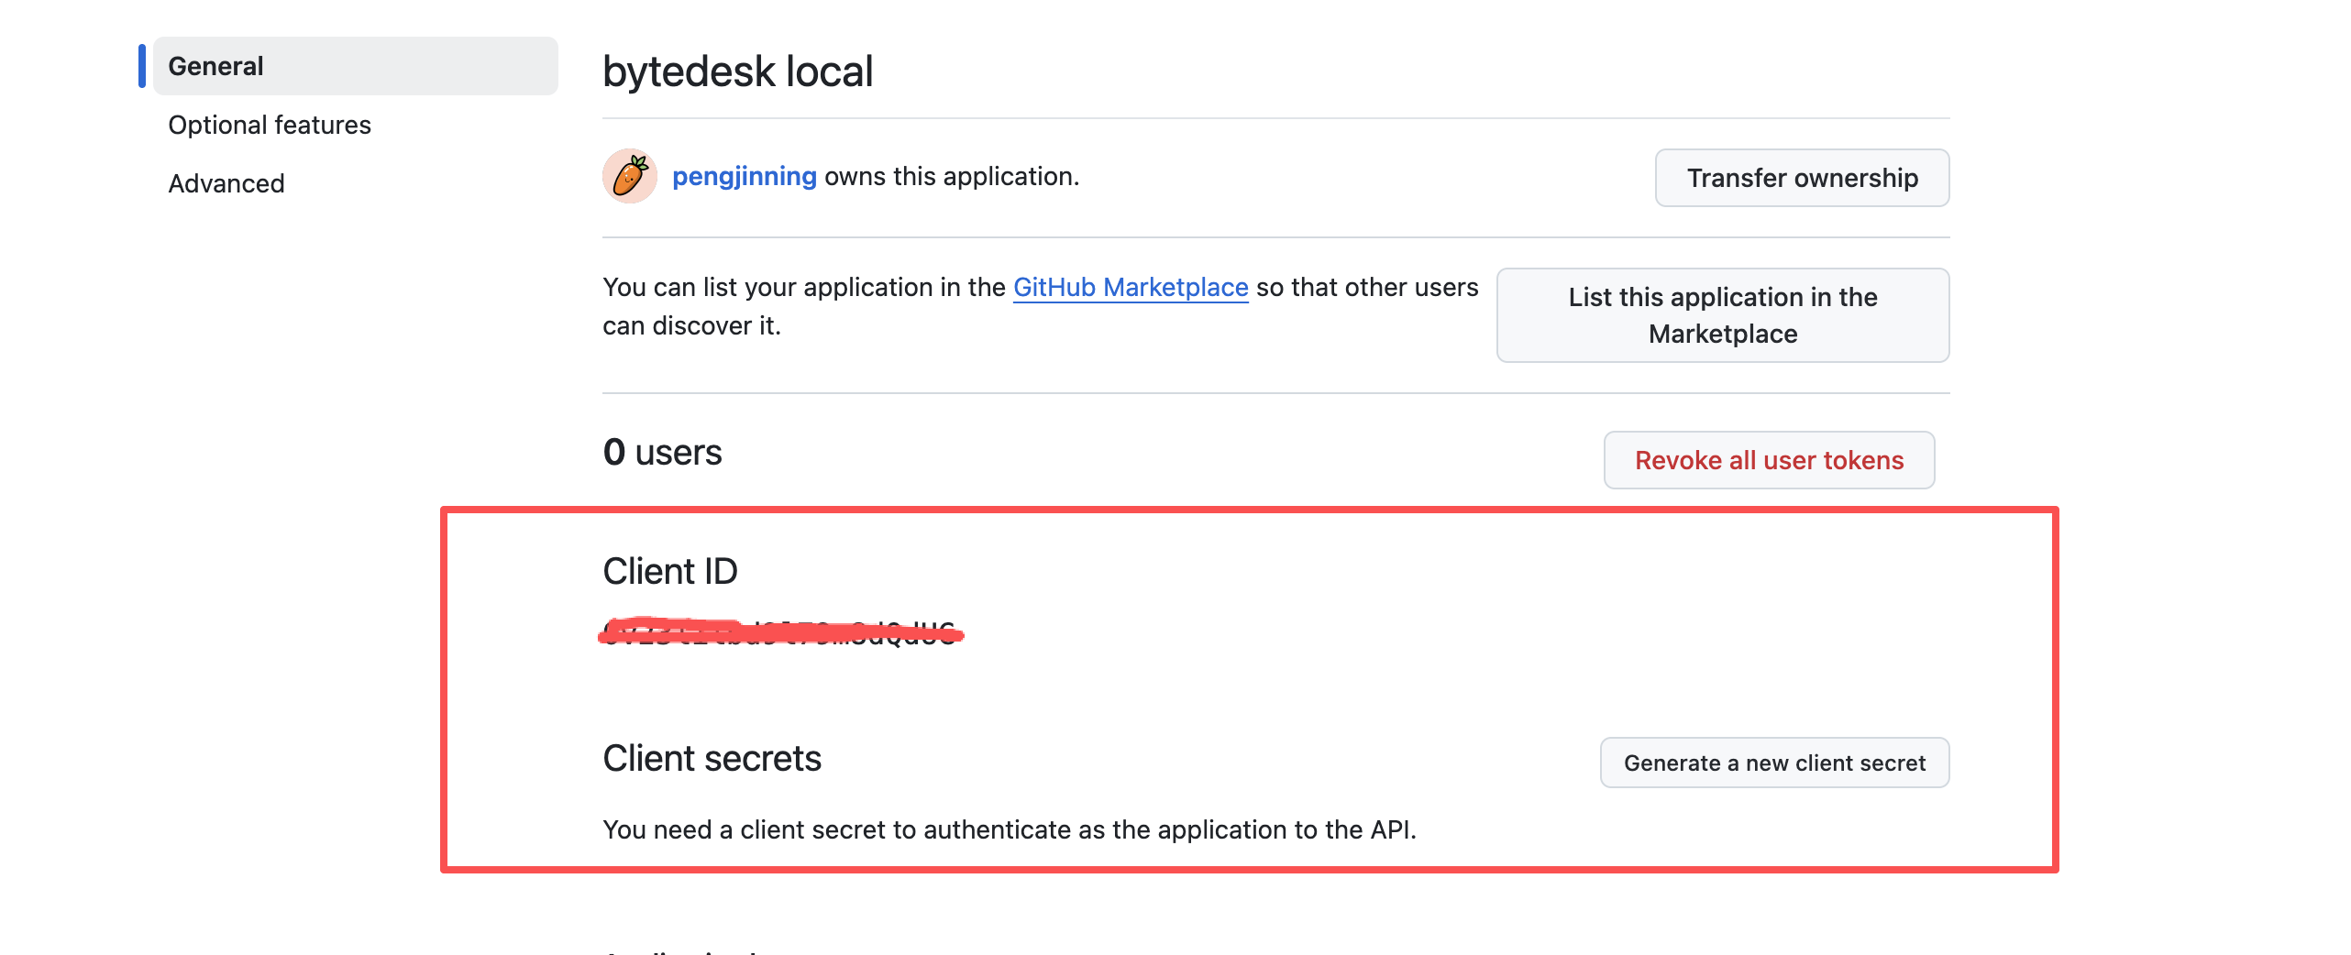Open pengjinning's profile link
The width and height of the screenshot is (2351, 955).
point(744,176)
